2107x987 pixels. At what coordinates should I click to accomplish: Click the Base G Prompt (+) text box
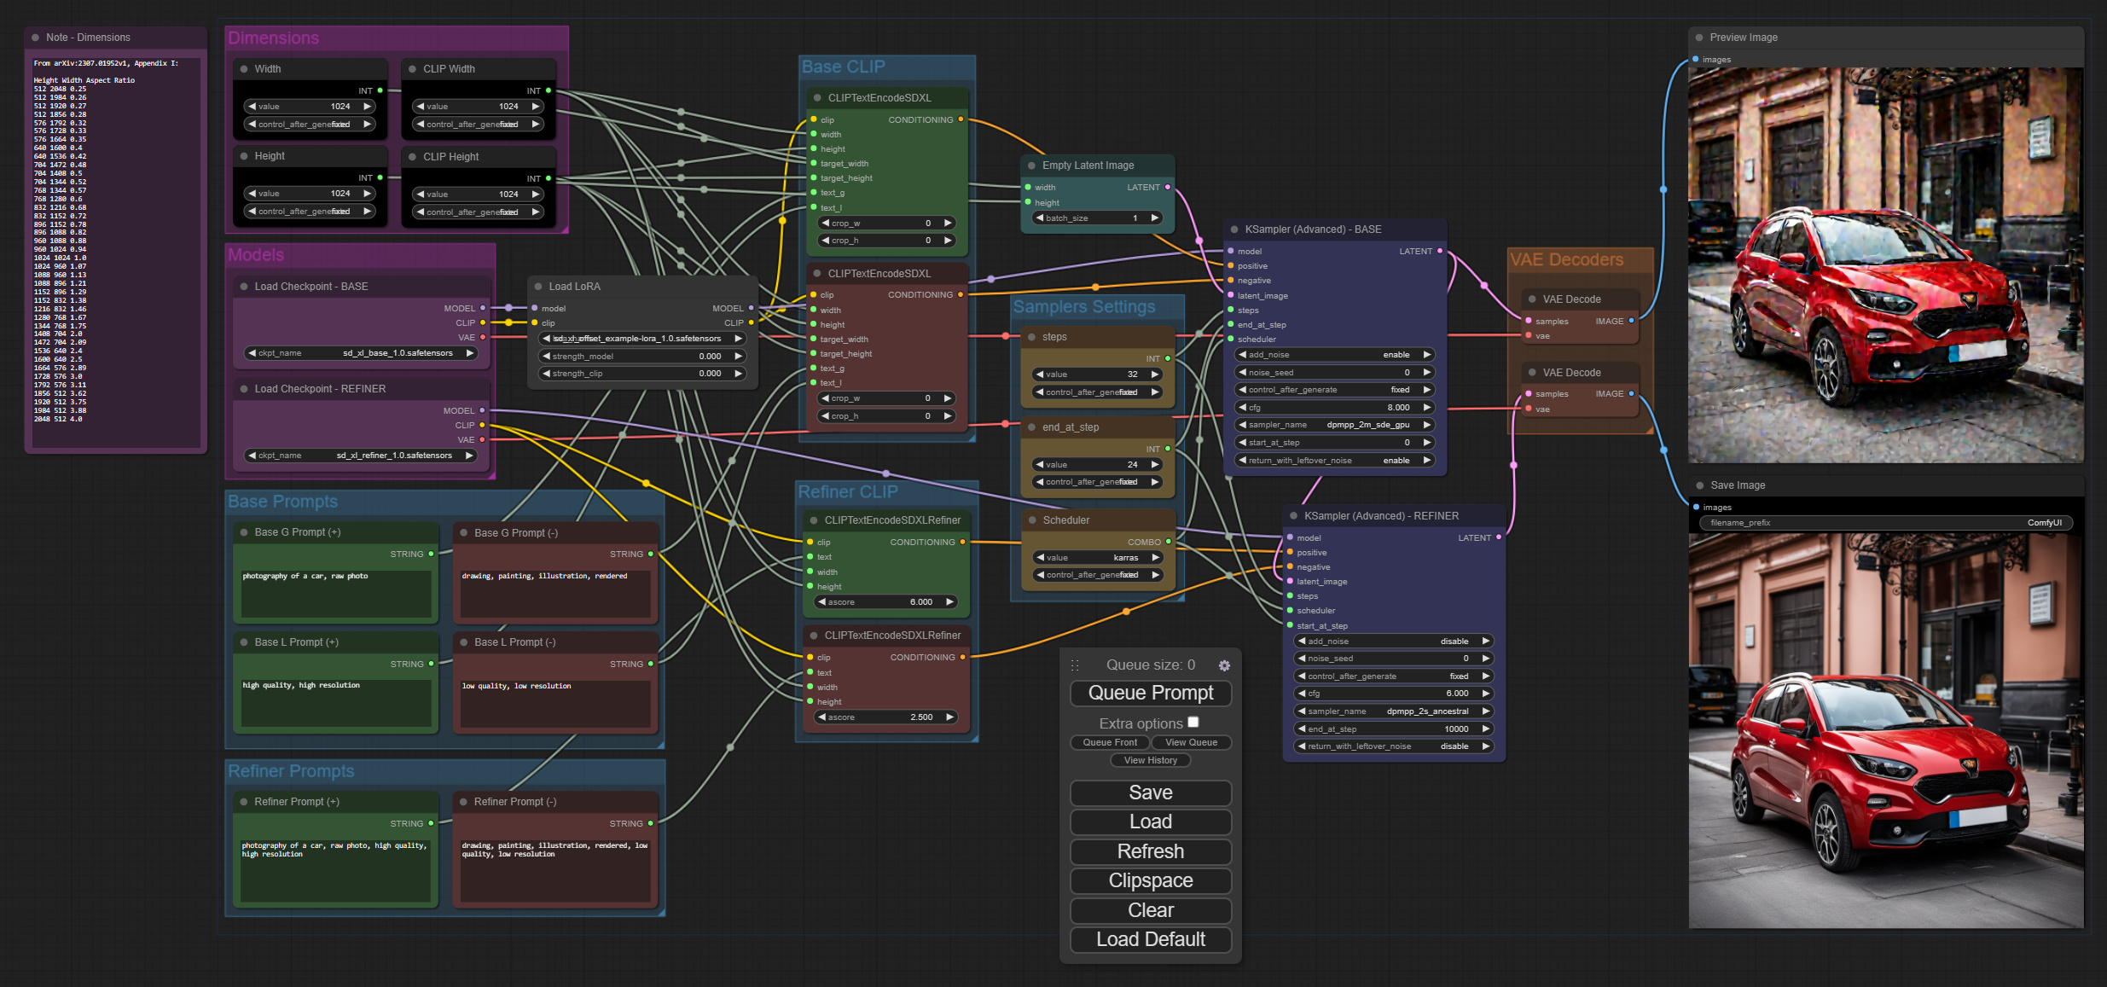[x=336, y=594]
